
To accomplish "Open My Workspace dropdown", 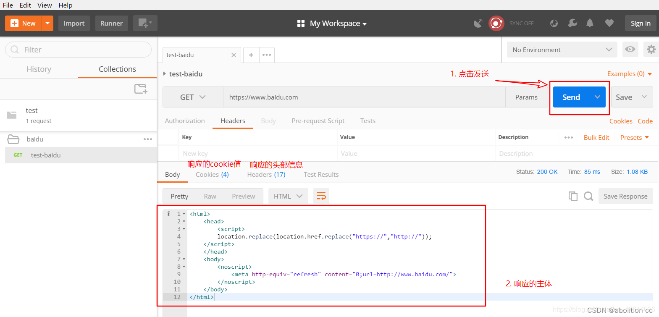I will (x=338, y=24).
